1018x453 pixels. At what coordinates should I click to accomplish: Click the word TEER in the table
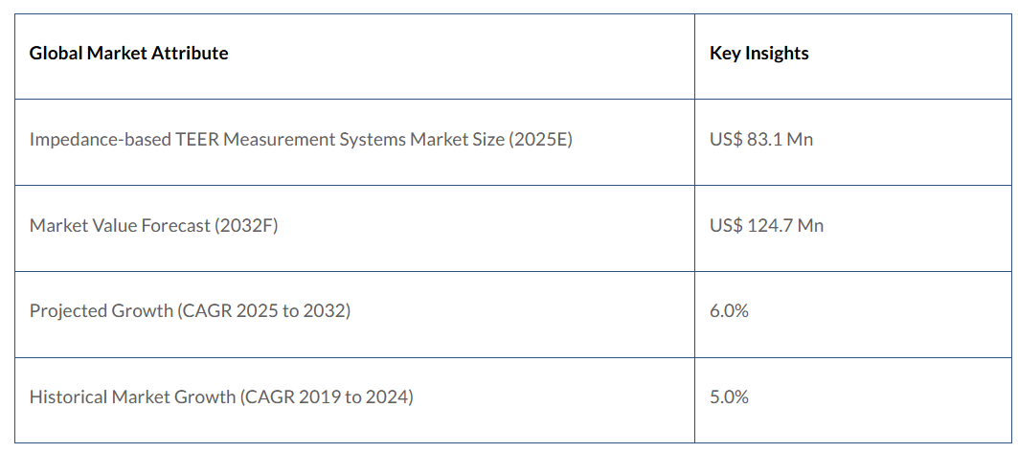(199, 140)
